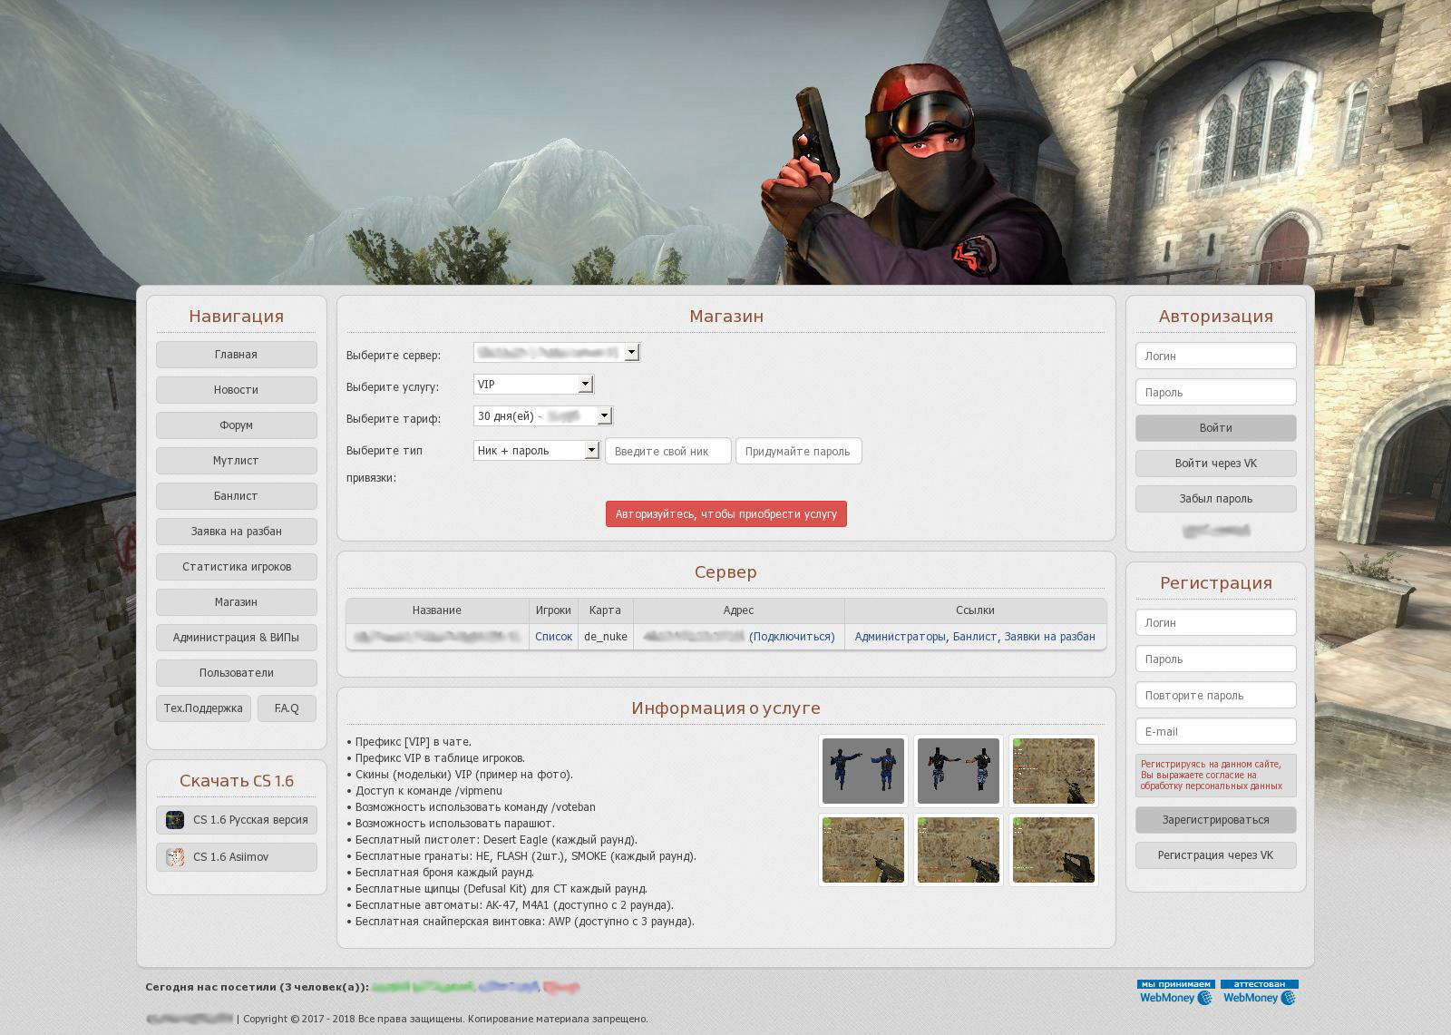Click 'Регистрация через VK' button
Image resolution: width=1451 pixels, height=1035 pixels.
pos(1215,855)
